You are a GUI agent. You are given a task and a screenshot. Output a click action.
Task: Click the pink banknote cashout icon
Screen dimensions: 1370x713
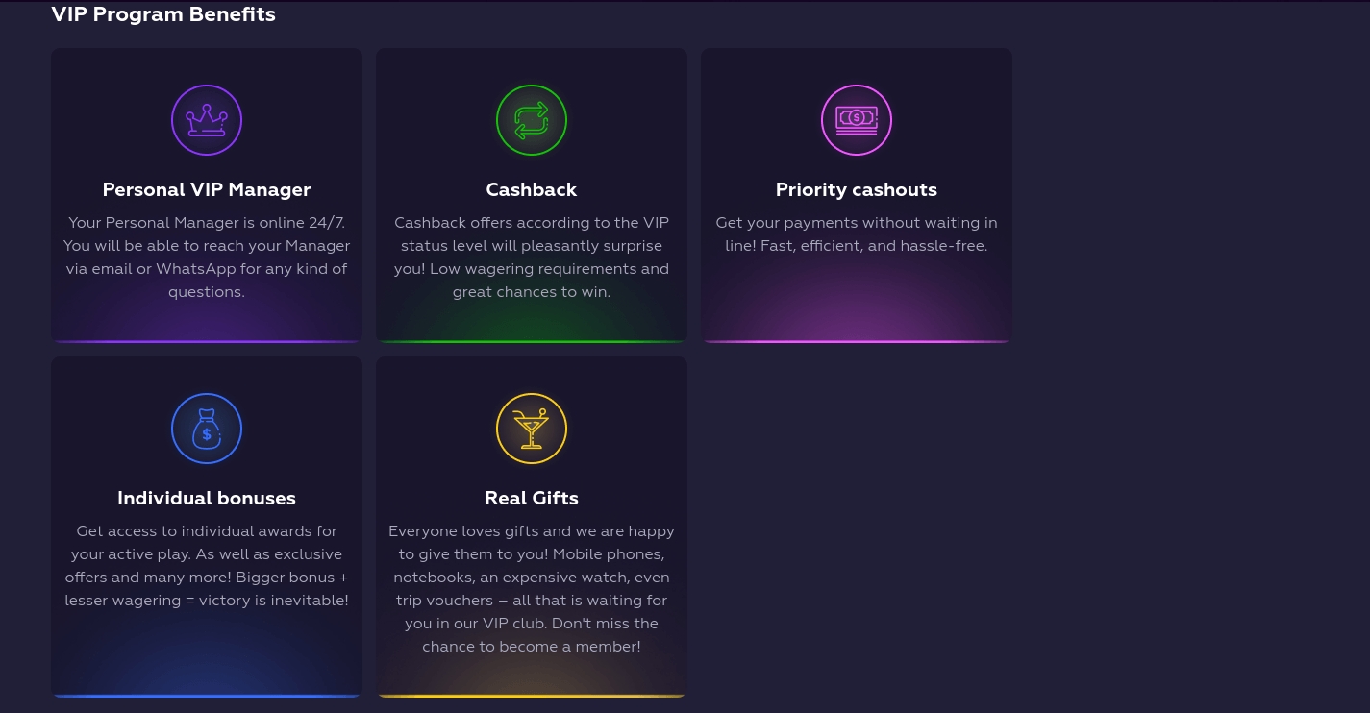pos(857,120)
